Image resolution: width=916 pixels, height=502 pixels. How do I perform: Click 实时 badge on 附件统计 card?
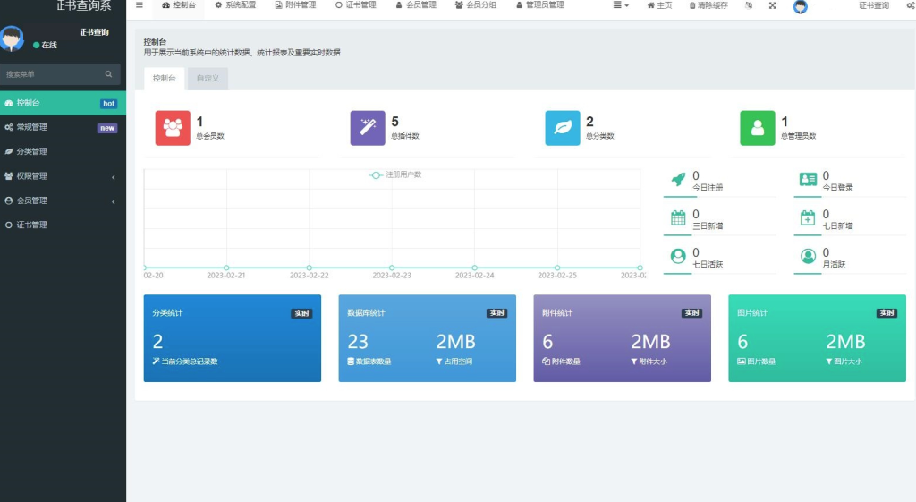coord(692,313)
